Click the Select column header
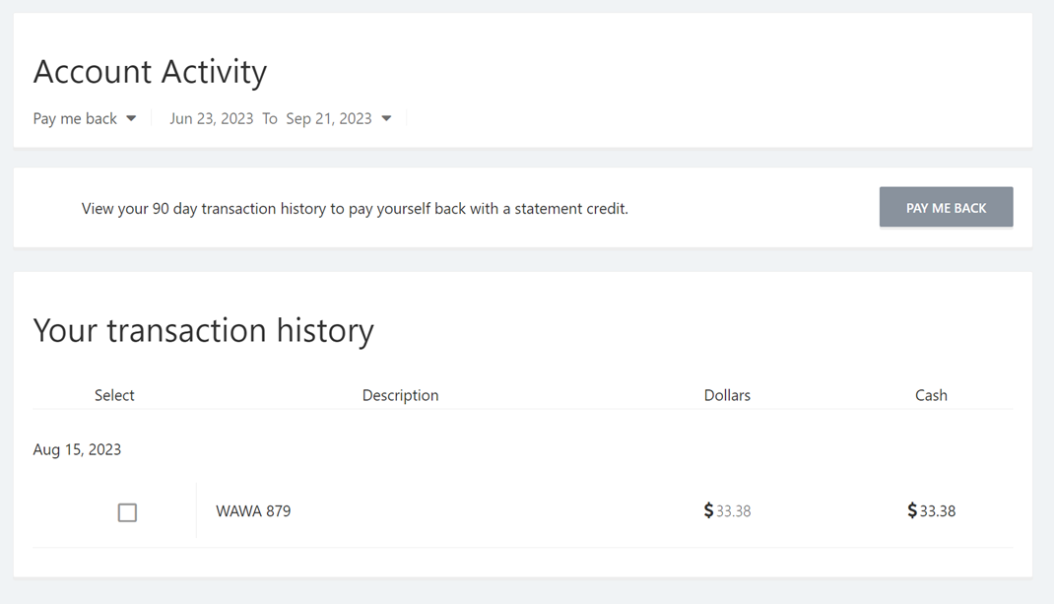This screenshot has width=1054, height=604. (114, 395)
